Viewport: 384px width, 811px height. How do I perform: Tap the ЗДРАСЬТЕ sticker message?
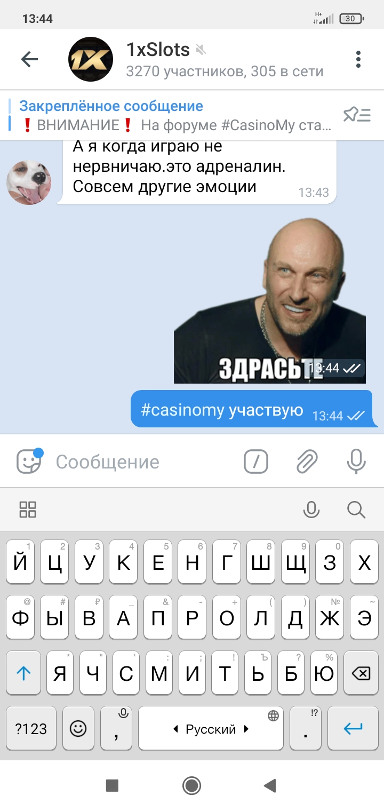point(270,301)
